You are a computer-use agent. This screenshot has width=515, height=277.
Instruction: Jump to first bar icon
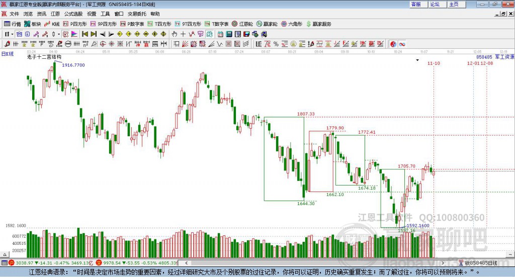coord(84,34)
